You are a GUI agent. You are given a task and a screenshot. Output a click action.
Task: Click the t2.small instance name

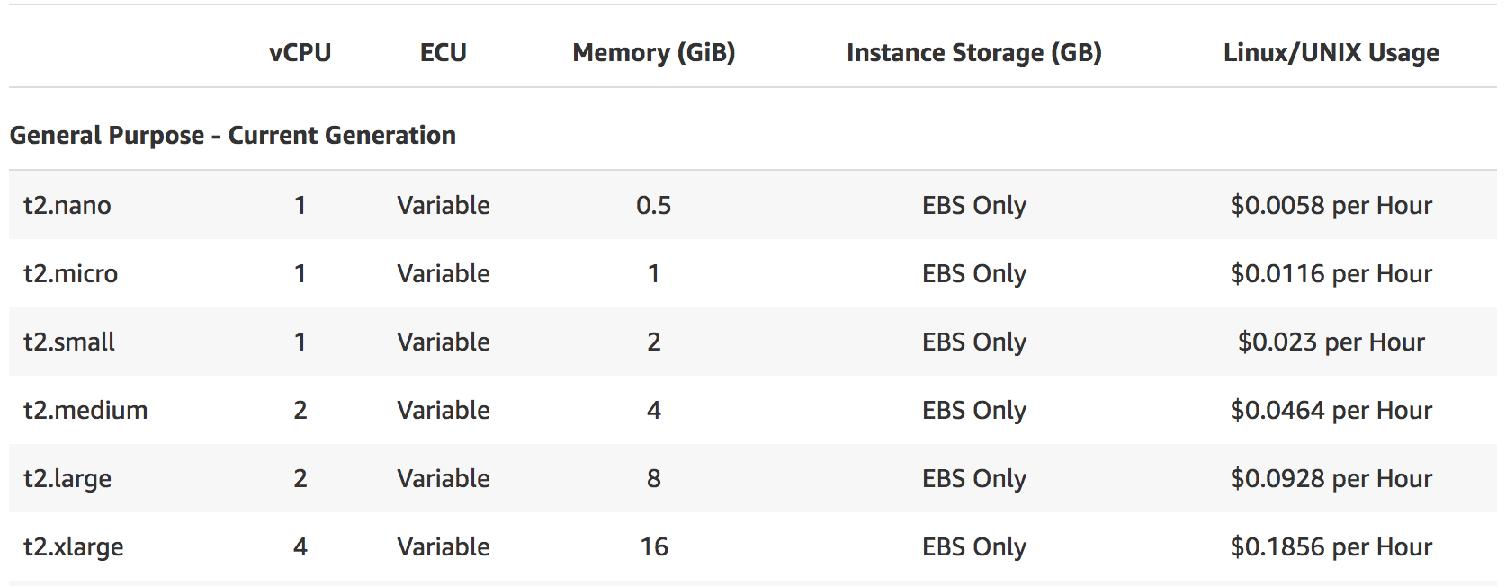point(69,342)
